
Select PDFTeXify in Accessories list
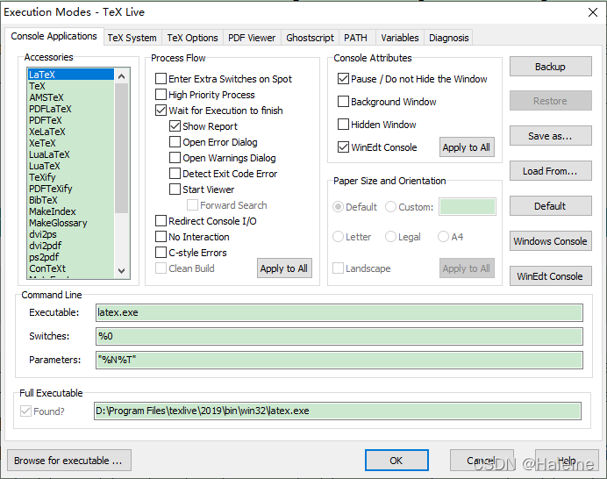click(71, 189)
